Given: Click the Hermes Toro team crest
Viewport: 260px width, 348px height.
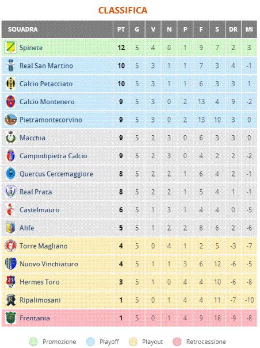Looking at the screenshot, I should click(11, 282).
